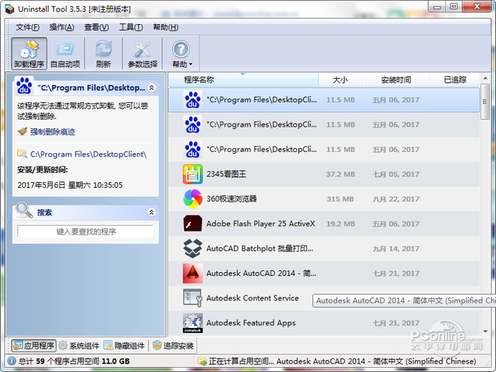Open the 帮助(H) menu
496x372 pixels.
pos(165,28)
